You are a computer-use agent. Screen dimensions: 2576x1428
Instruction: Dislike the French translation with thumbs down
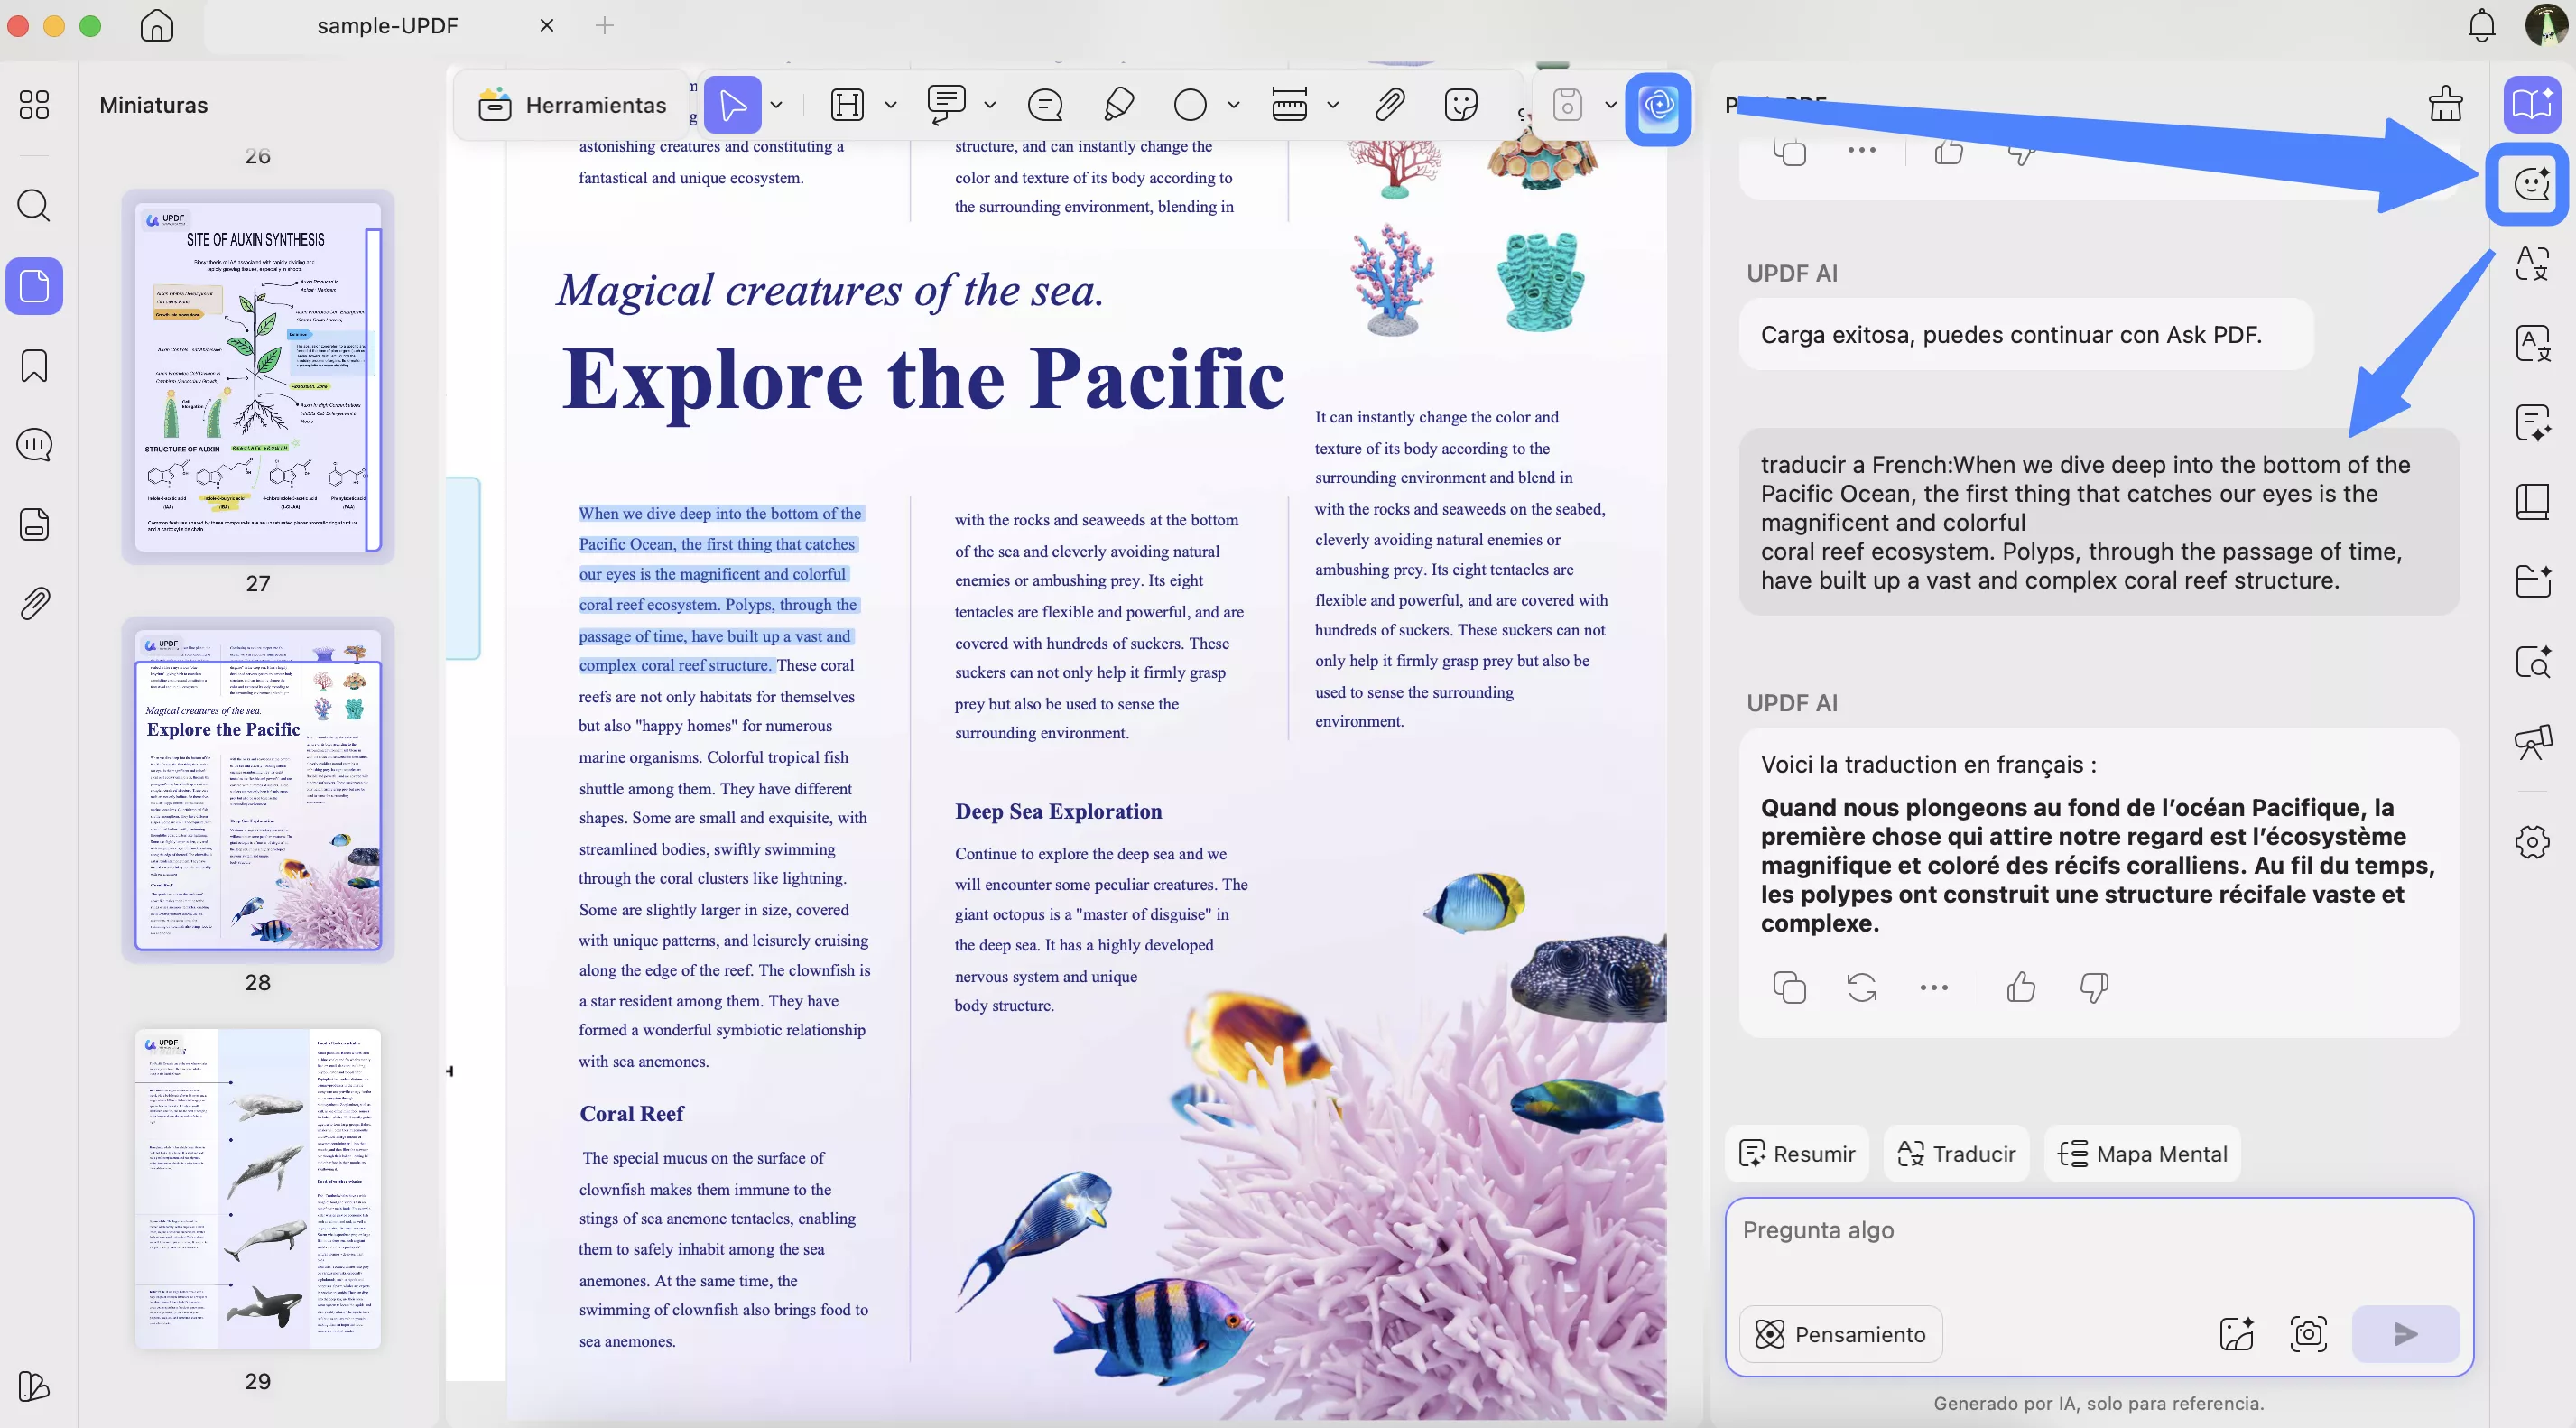point(2094,987)
